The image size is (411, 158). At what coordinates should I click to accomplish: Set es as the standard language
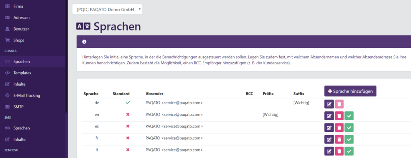(x=349, y=127)
